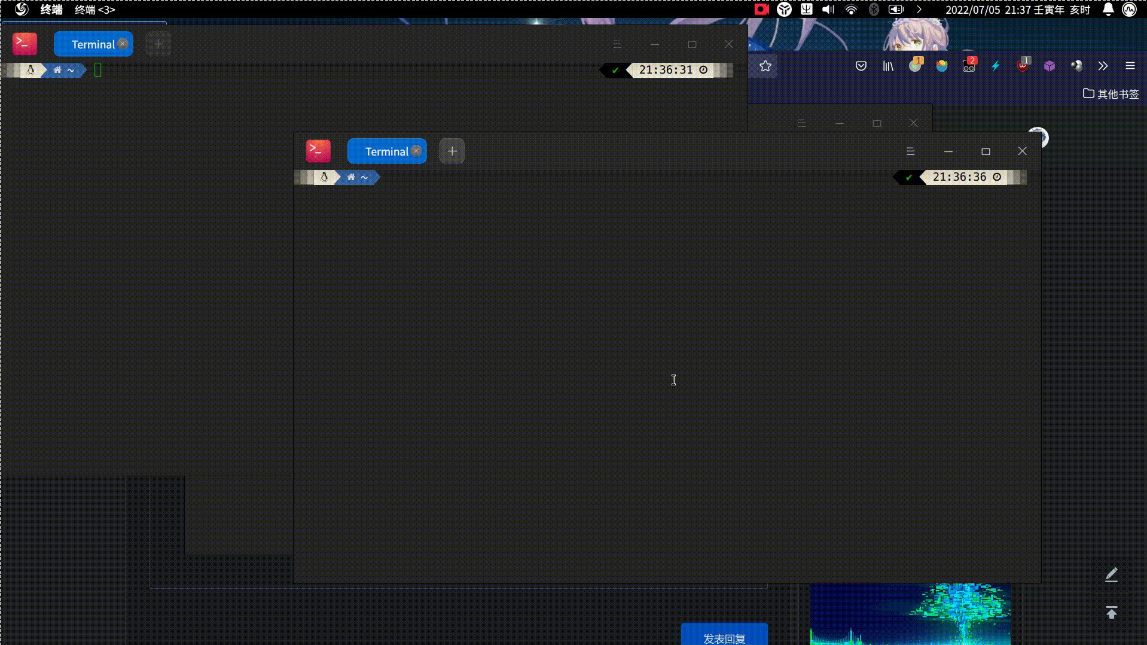
Task: Toggle Bluetooth in the system tray
Action: 874,10
